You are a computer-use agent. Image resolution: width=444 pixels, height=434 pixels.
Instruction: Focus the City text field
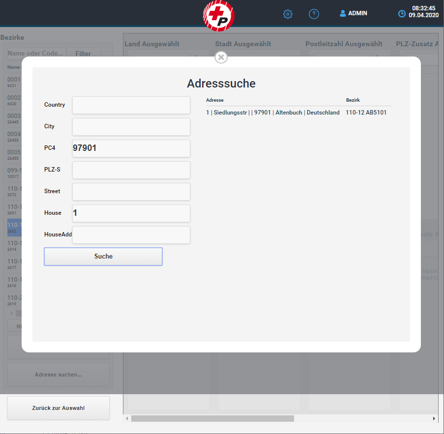131,127
